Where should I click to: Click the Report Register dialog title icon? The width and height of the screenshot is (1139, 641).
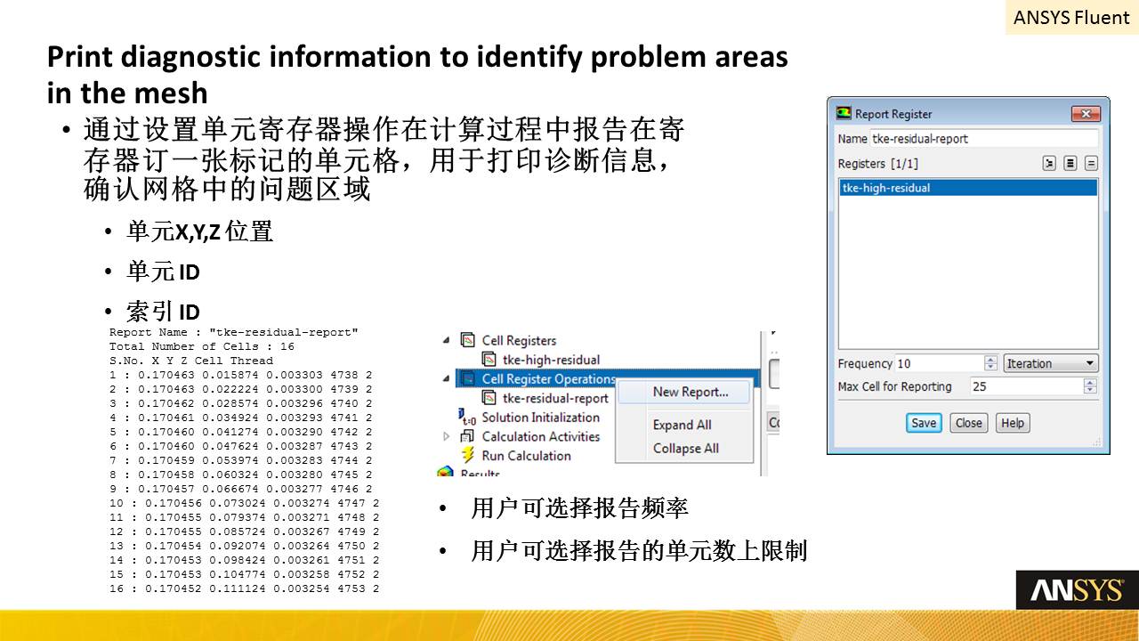pyautogui.click(x=844, y=114)
